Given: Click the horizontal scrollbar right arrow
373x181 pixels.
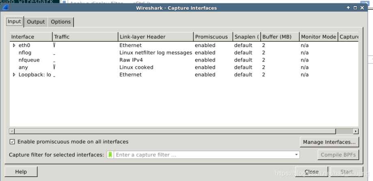Looking at the screenshot, I should tap(356, 131).
